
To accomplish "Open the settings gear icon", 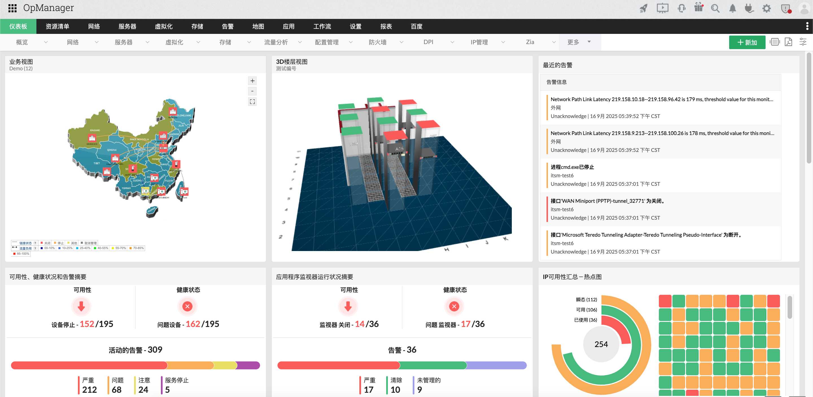I will [x=766, y=8].
